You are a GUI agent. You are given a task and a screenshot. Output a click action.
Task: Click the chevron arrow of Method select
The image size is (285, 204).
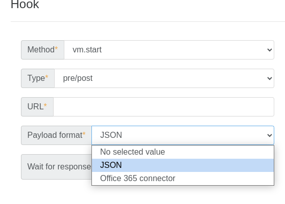point(270,50)
